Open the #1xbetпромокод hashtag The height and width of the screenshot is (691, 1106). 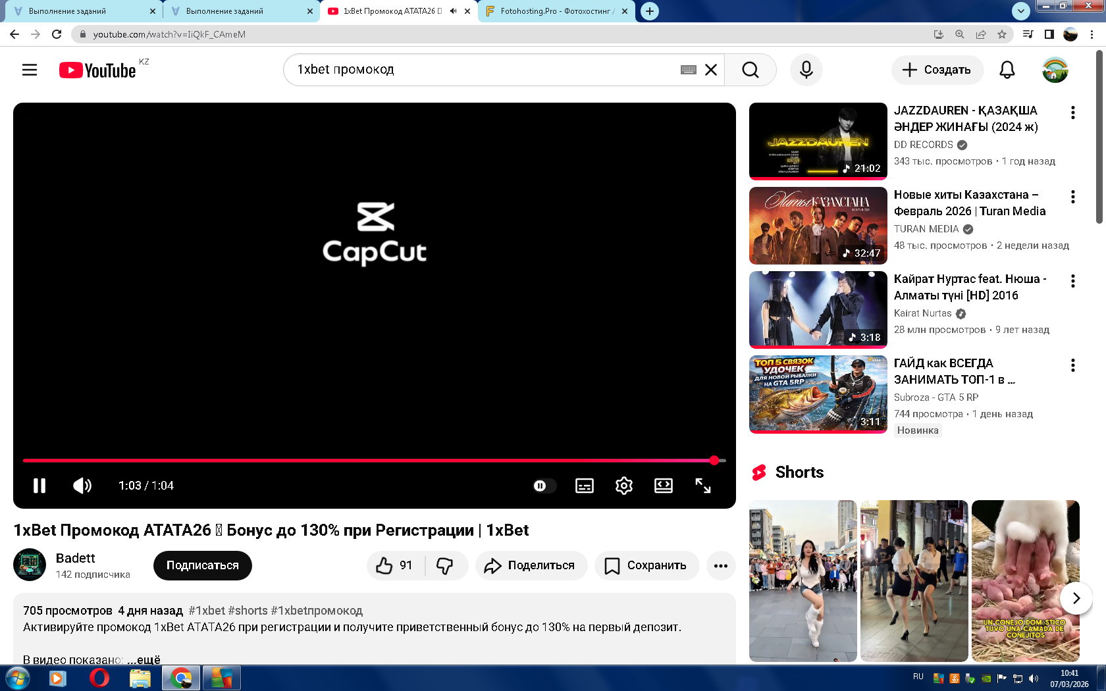(317, 611)
